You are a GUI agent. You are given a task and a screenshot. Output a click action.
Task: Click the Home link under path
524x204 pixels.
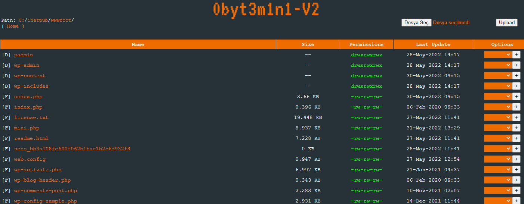click(13, 26)
